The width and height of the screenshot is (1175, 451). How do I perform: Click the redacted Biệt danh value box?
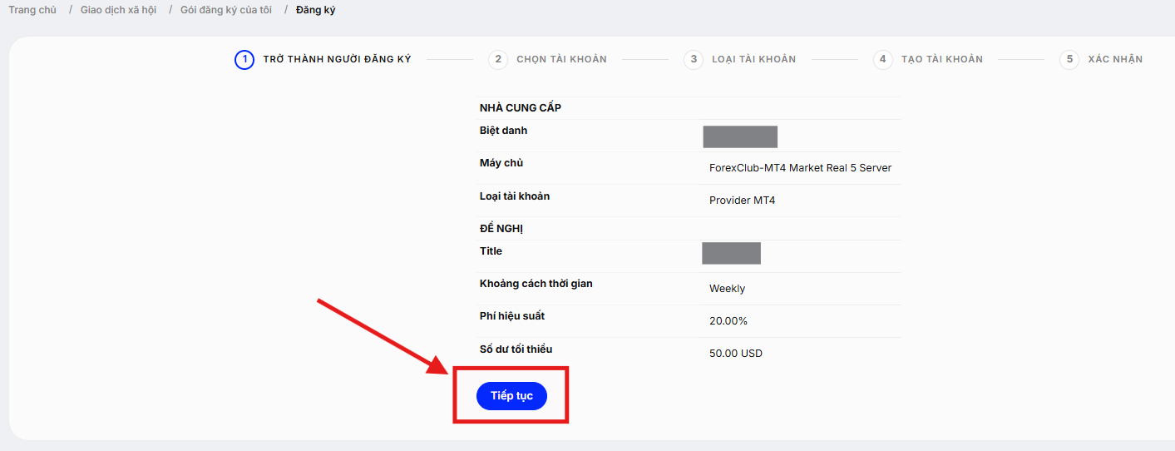740,136
